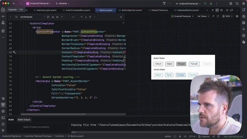
Task: Navigate back with the left arrow
Action: click(x=14, y=3)
